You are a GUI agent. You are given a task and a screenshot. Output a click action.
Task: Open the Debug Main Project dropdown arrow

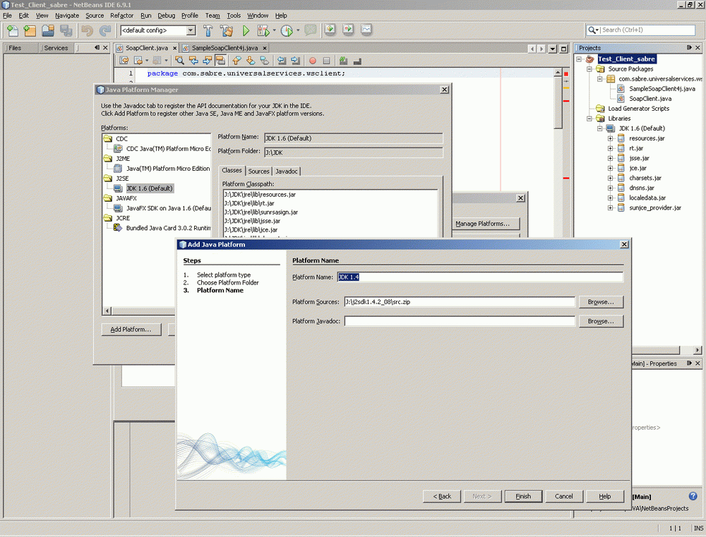pos(274,30)
